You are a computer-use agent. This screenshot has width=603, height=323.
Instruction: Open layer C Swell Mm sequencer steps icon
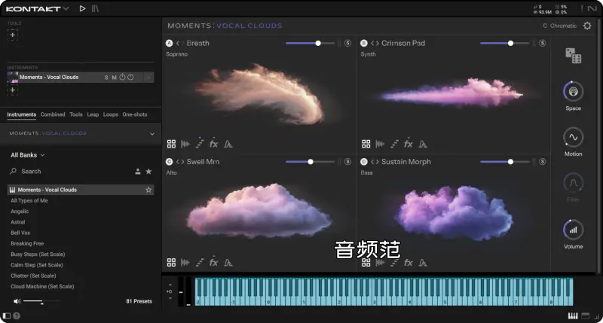pos(200,263)
